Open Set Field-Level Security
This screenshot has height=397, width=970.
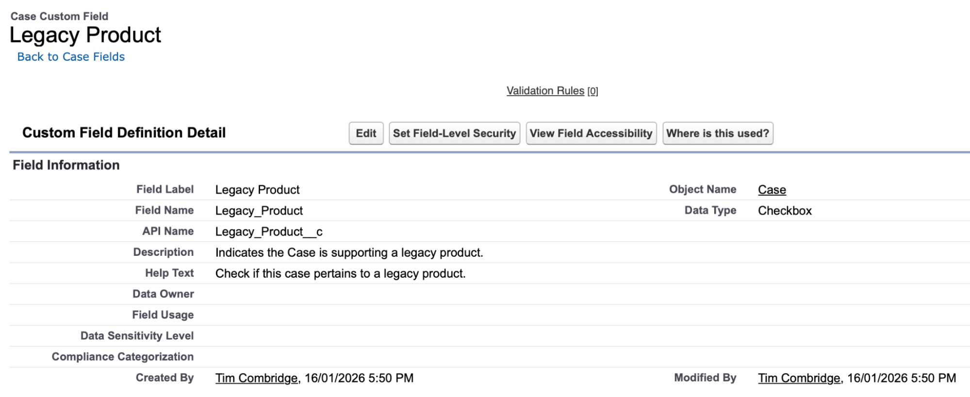point(454,133)
